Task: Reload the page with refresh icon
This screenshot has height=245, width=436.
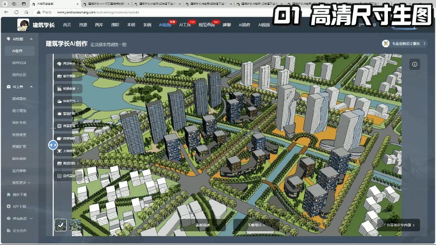Action: point(17,12)
